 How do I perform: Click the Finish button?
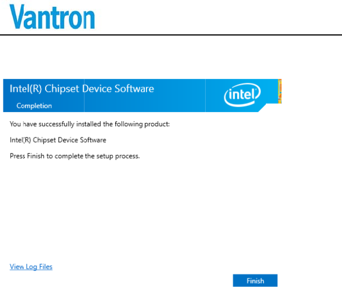255,281
